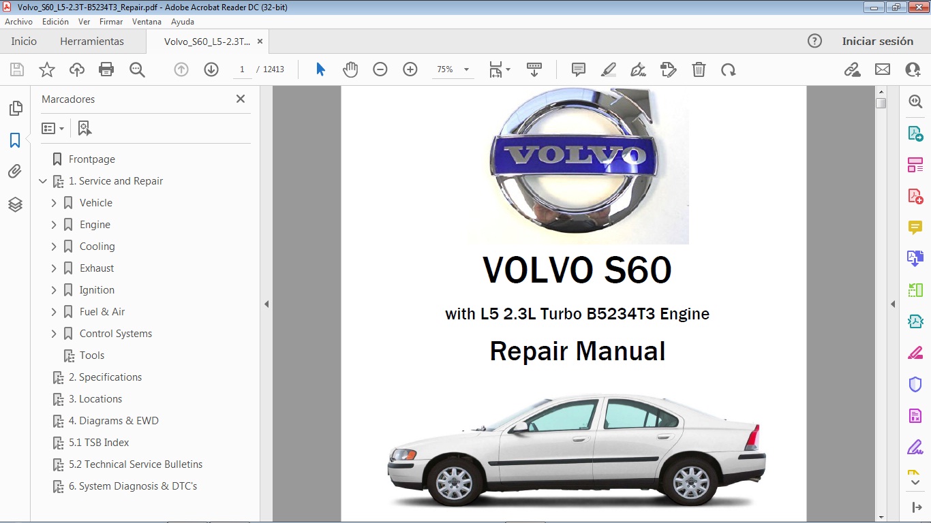Toggle the Bookmarks panel icon
This screenshot has height=523, width=931.
click(15, 140)
